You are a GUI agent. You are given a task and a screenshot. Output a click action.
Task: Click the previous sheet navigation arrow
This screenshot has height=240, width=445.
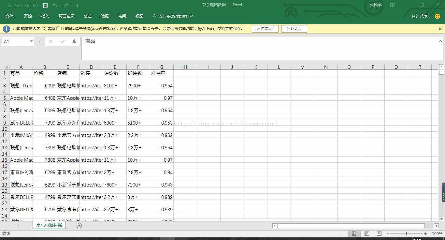tap(9, 225)
